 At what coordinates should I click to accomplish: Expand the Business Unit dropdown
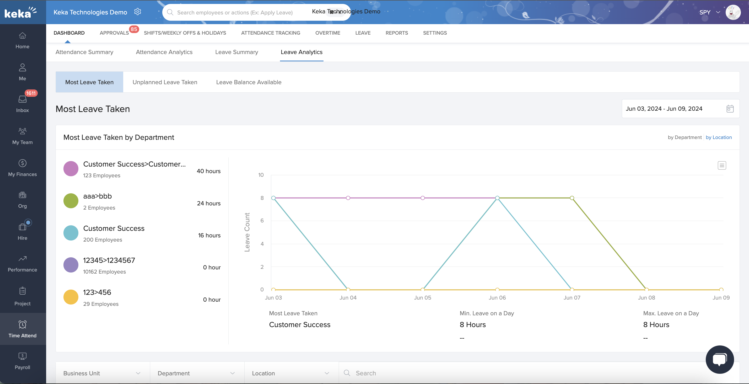point(102,373)
